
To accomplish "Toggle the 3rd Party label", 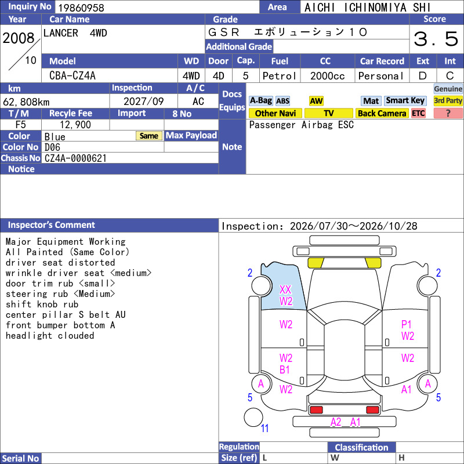I will coord(448,101).
